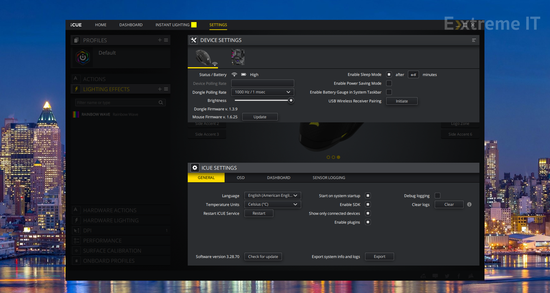
Task: Toggle Start on system startup checkbox
Action: pos(368,196)
